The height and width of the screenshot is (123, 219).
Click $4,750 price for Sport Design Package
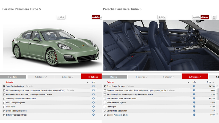coord(212,86)
